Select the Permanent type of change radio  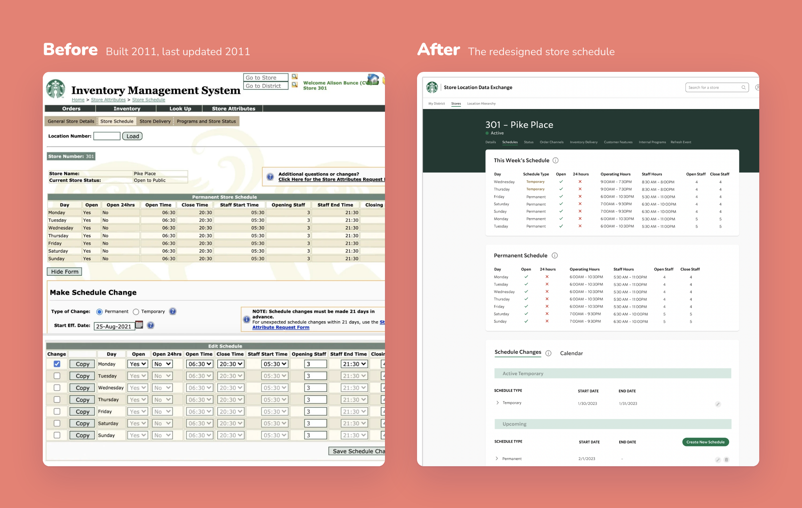pyautogui.click(x=99, y=312)
